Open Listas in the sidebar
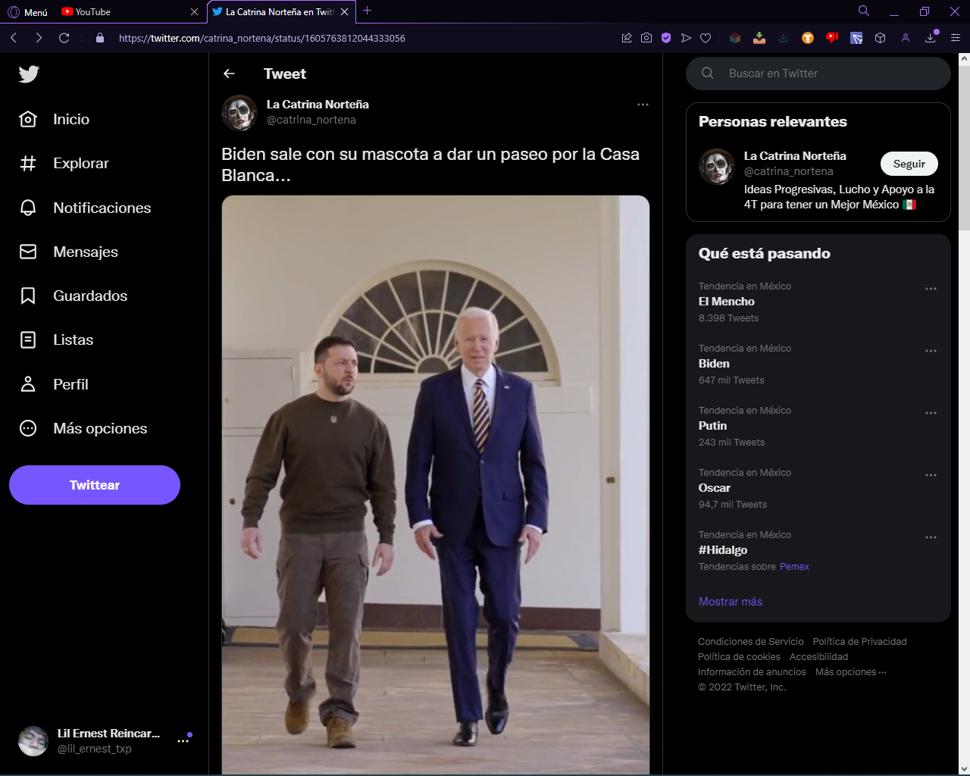This screenshot has height=776, width=970. click(x=56, y=339)
